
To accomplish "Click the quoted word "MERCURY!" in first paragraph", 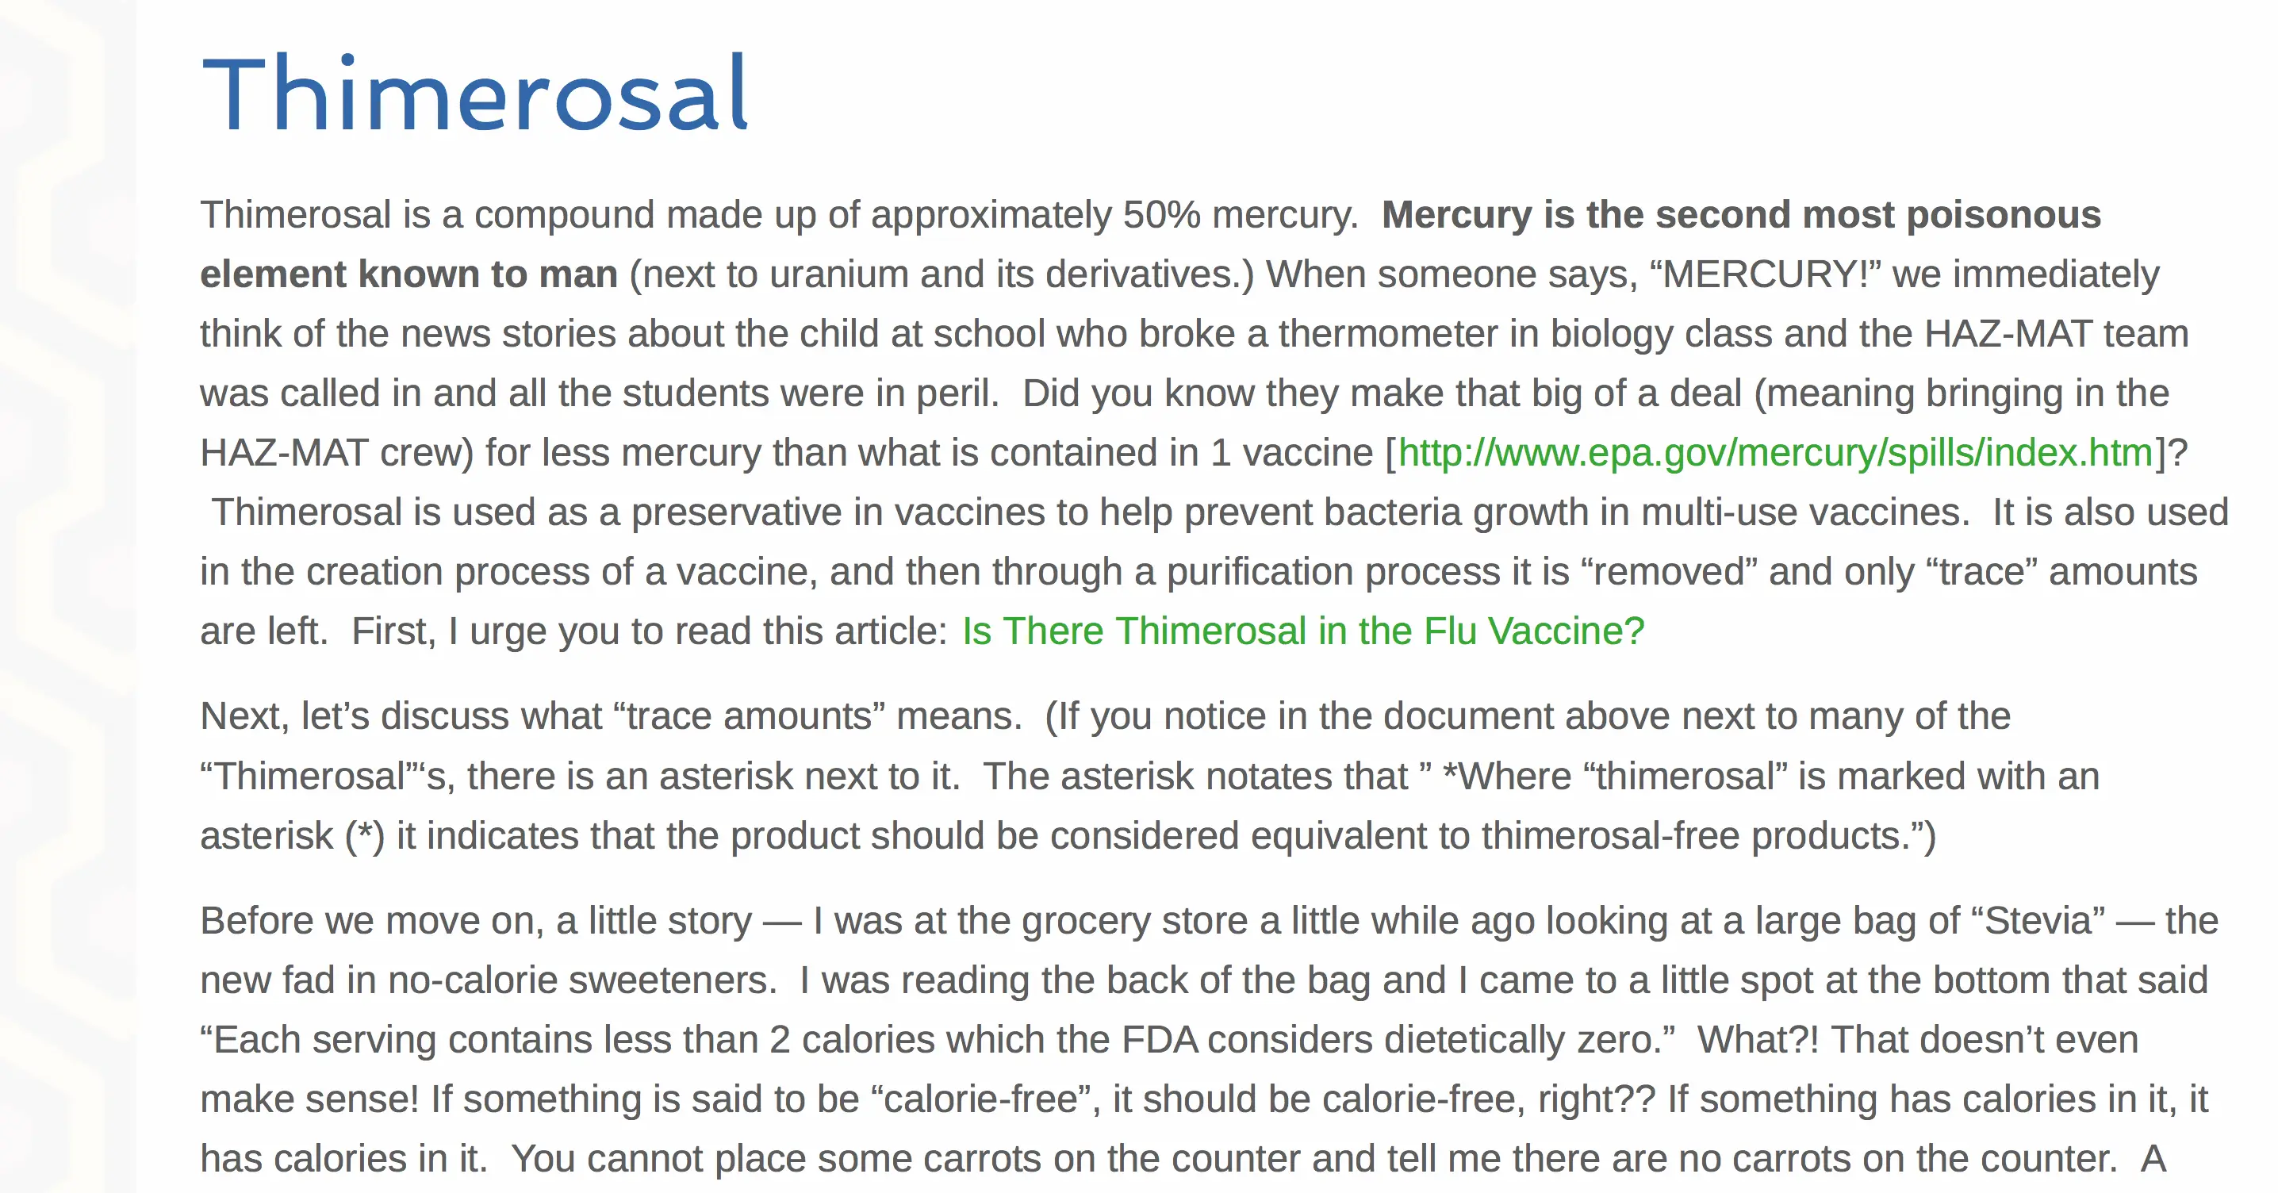I will pos(1764,274).
